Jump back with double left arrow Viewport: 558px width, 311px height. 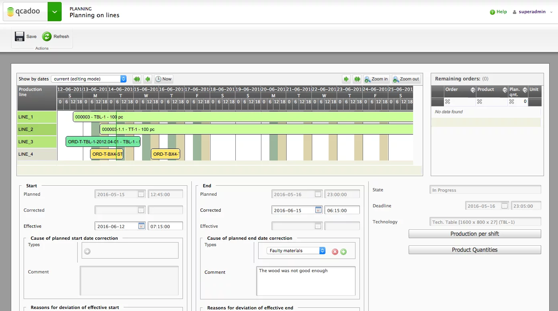coord(137,79)
